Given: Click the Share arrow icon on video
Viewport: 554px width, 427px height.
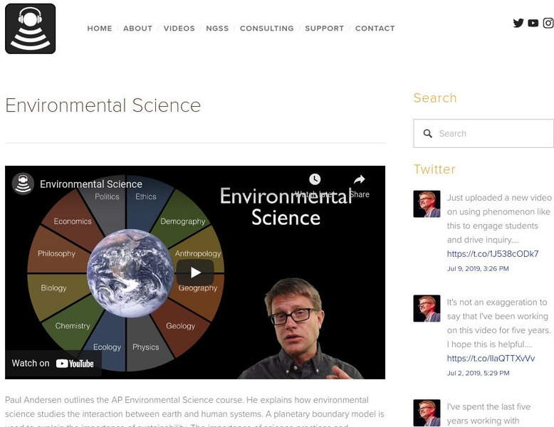Looking at the screenshot, I should click(x=360, y=179).
